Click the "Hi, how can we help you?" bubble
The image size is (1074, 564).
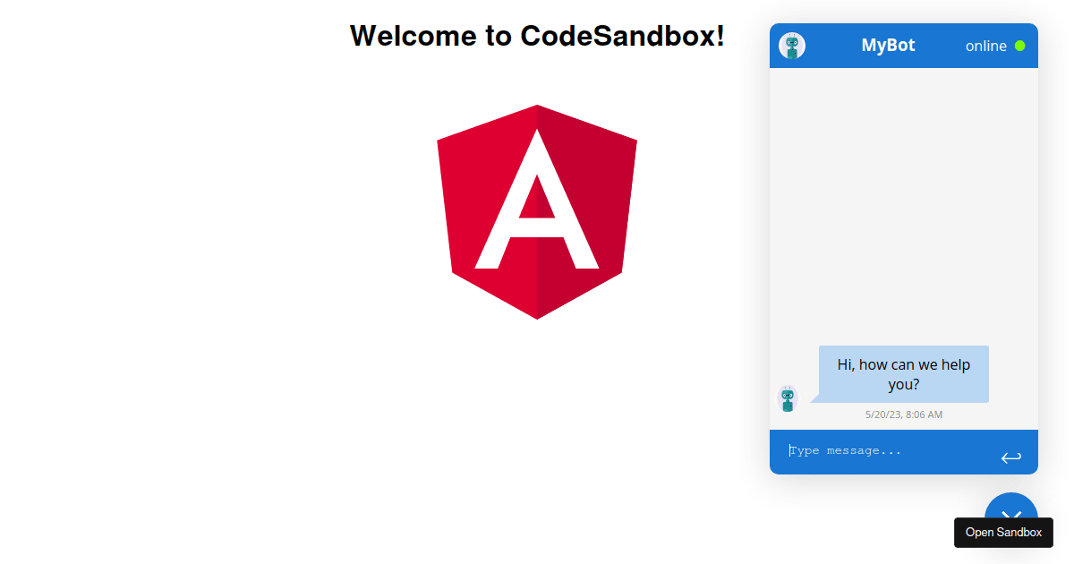click(902, 373)
